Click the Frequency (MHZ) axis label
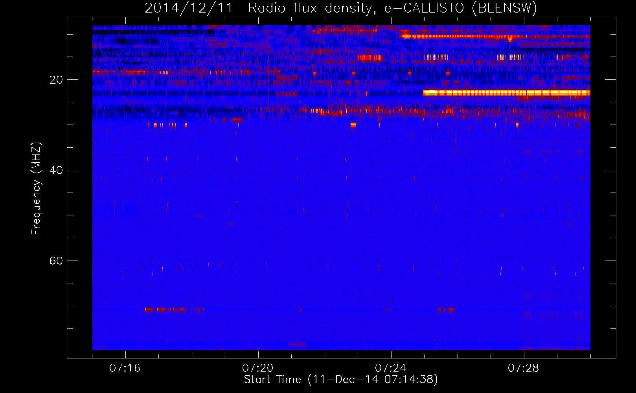Screen dimensions: 636x393 tap(36, 189)
